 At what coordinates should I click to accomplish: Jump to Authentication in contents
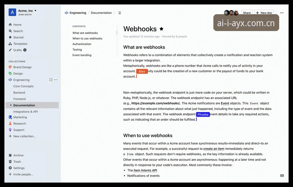pos(82,44)
